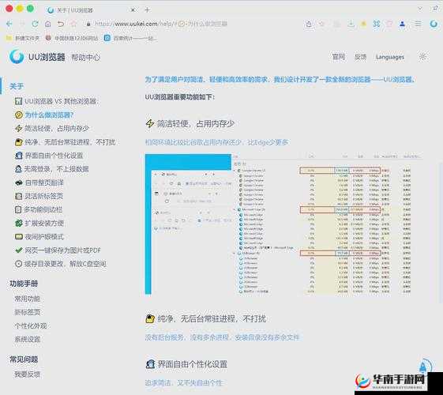Open 简洁轻便，占用内存少 sidebar item

[52, 128]
